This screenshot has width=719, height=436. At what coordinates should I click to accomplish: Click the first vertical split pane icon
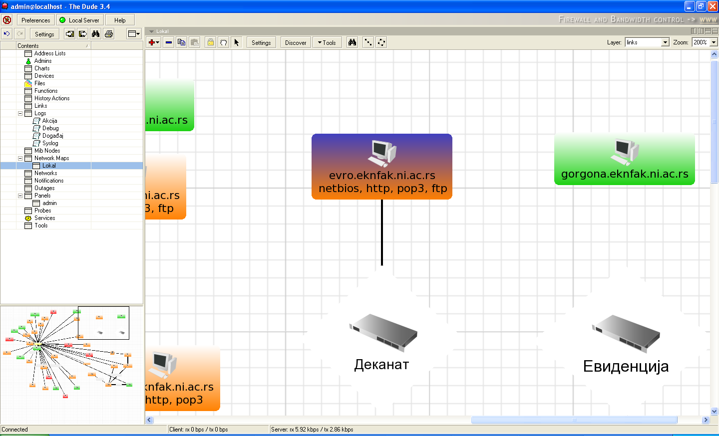pos(694,31)
